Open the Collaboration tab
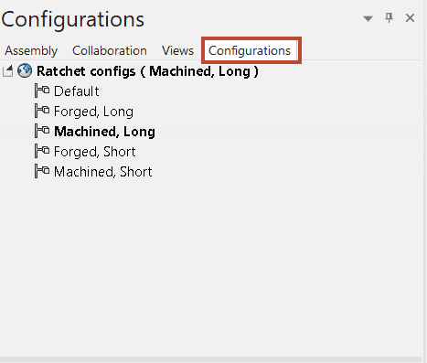The width and height of the screenshot is (427, 363). pos(110,50)
